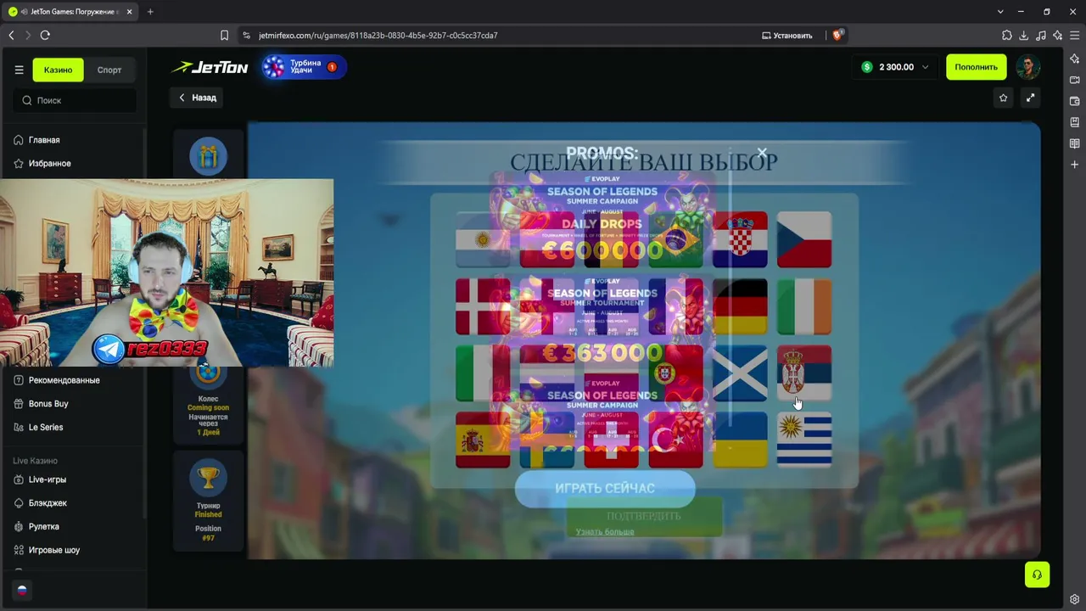1086x611 pixels.
Task: Select the Spain flag
Action: coord(483,440)
